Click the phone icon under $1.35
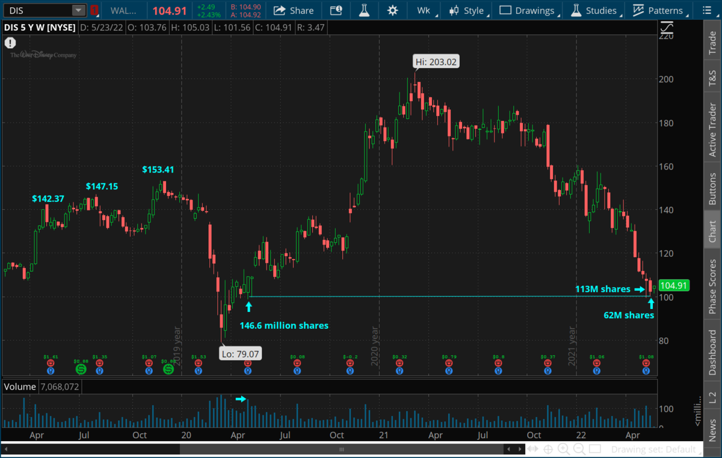Viewport: 722px width, 458px height. (100, 363)
